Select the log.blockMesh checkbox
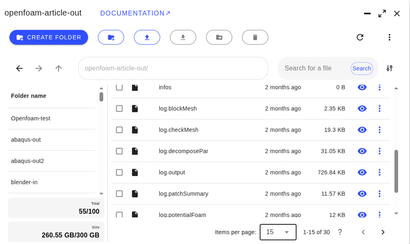This screenshot has width=410, height=244. coord(119,108)
